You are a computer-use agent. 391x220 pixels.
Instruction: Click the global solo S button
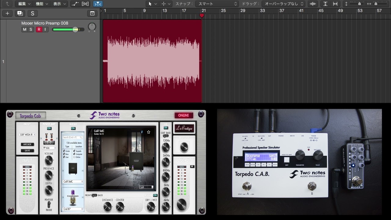point(32,13)
